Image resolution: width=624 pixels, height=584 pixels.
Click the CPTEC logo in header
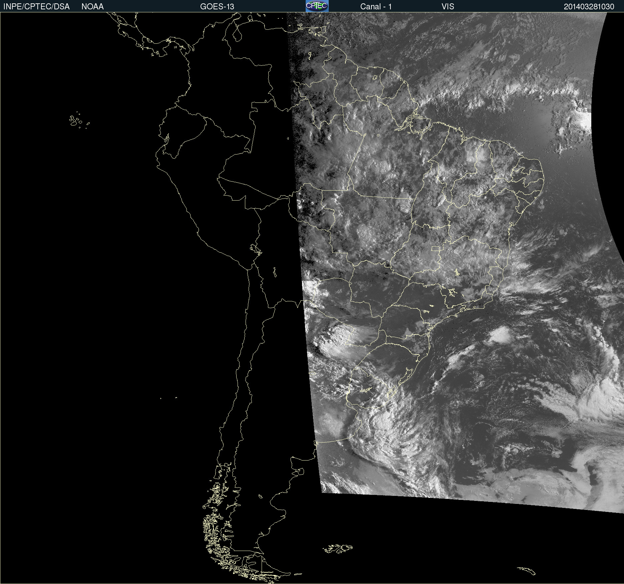click(317, 6)
